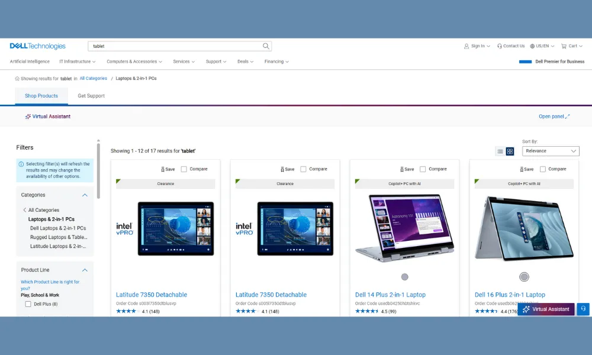Open the Computers & Accessories menu
This screenshot has width=592, height=355.
coord(131,62)
